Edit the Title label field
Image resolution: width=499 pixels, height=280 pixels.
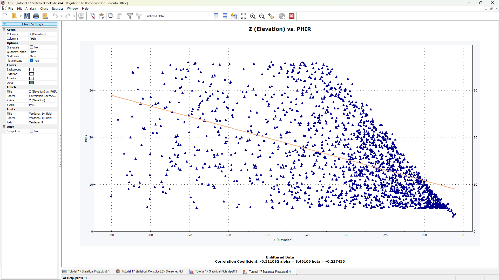[43, 92]
